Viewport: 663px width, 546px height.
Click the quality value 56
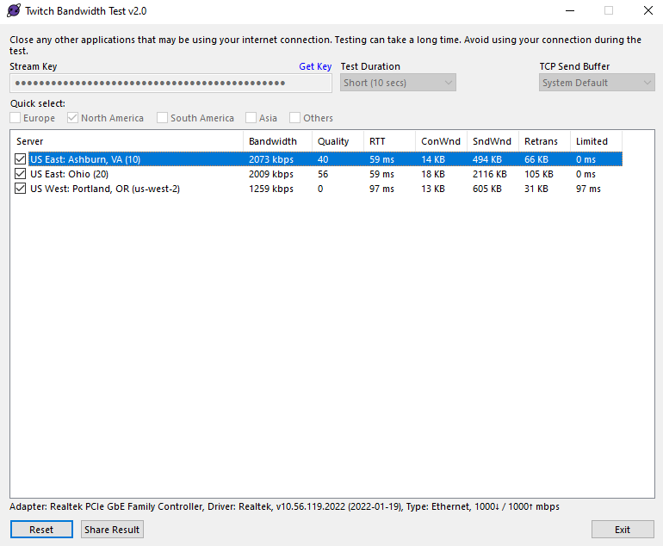(323, 174)
